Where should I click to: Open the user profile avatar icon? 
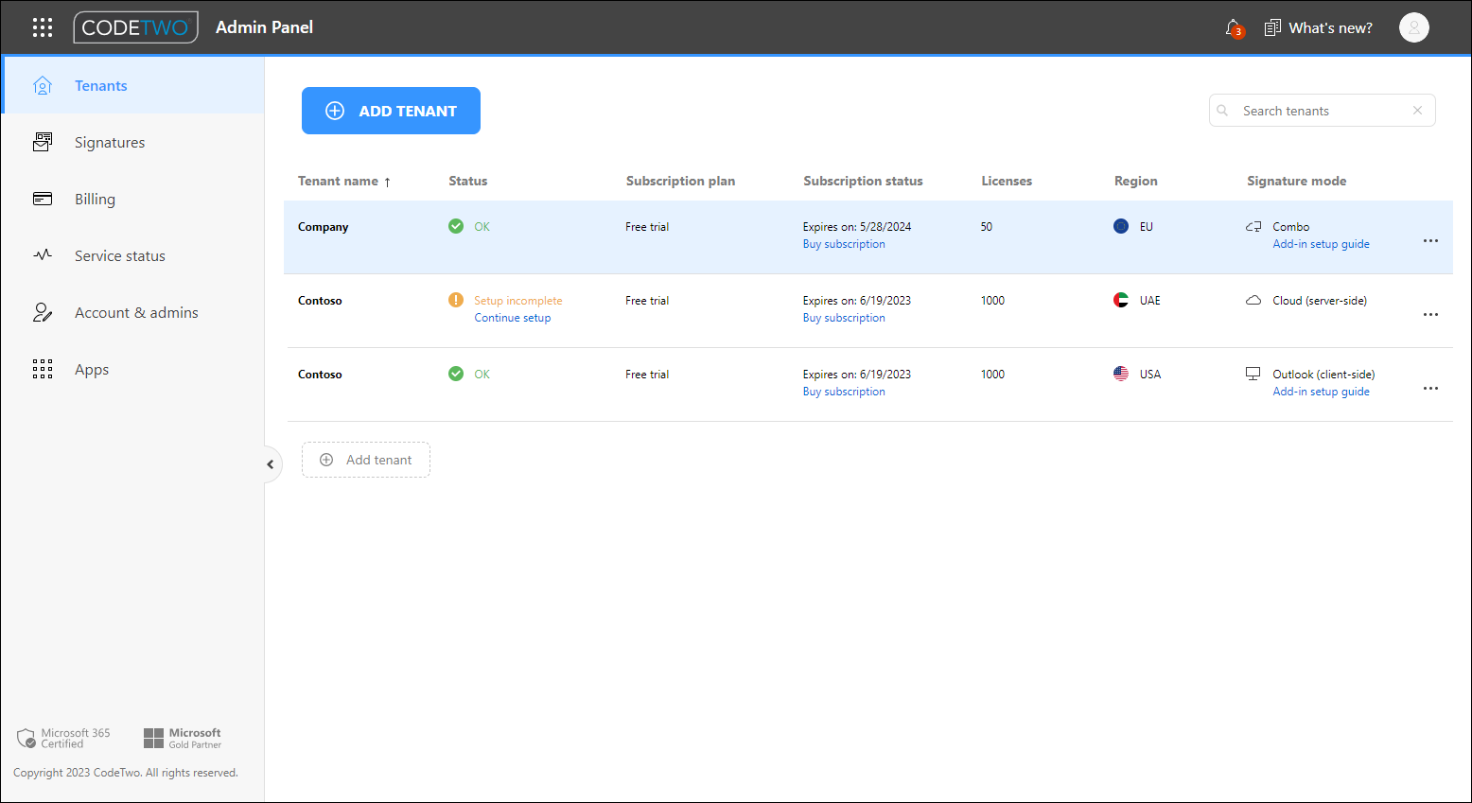[1413, 27]
